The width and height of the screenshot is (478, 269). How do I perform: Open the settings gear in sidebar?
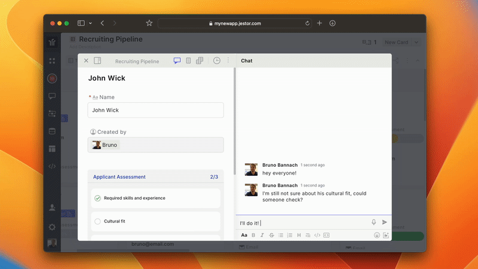[x=52, y=227]
